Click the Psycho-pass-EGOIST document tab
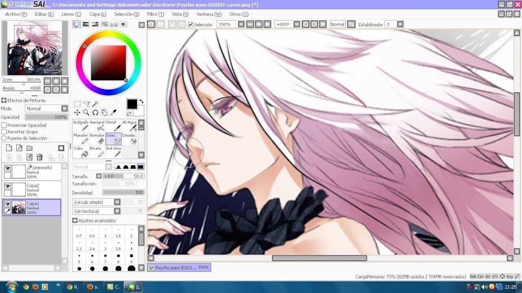 coord(178,268)
